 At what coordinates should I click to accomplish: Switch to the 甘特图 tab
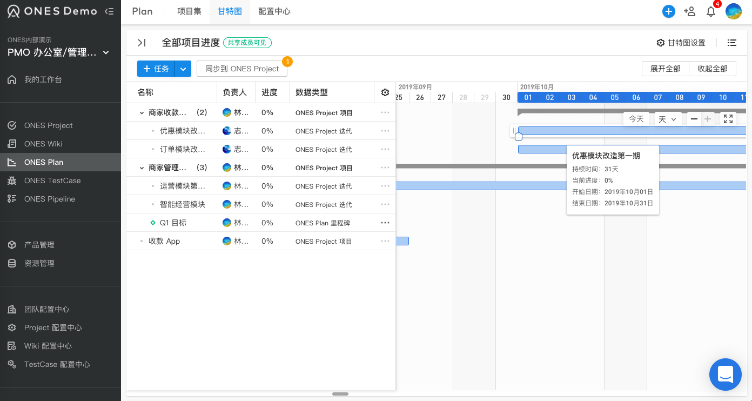[x=230, y=11]
